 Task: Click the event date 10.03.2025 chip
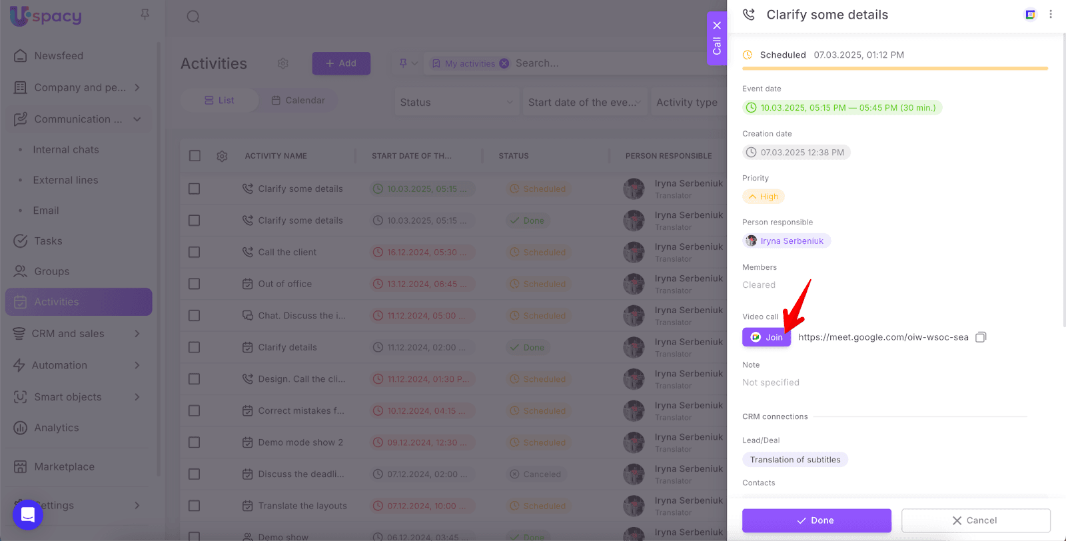coord(842,108)
